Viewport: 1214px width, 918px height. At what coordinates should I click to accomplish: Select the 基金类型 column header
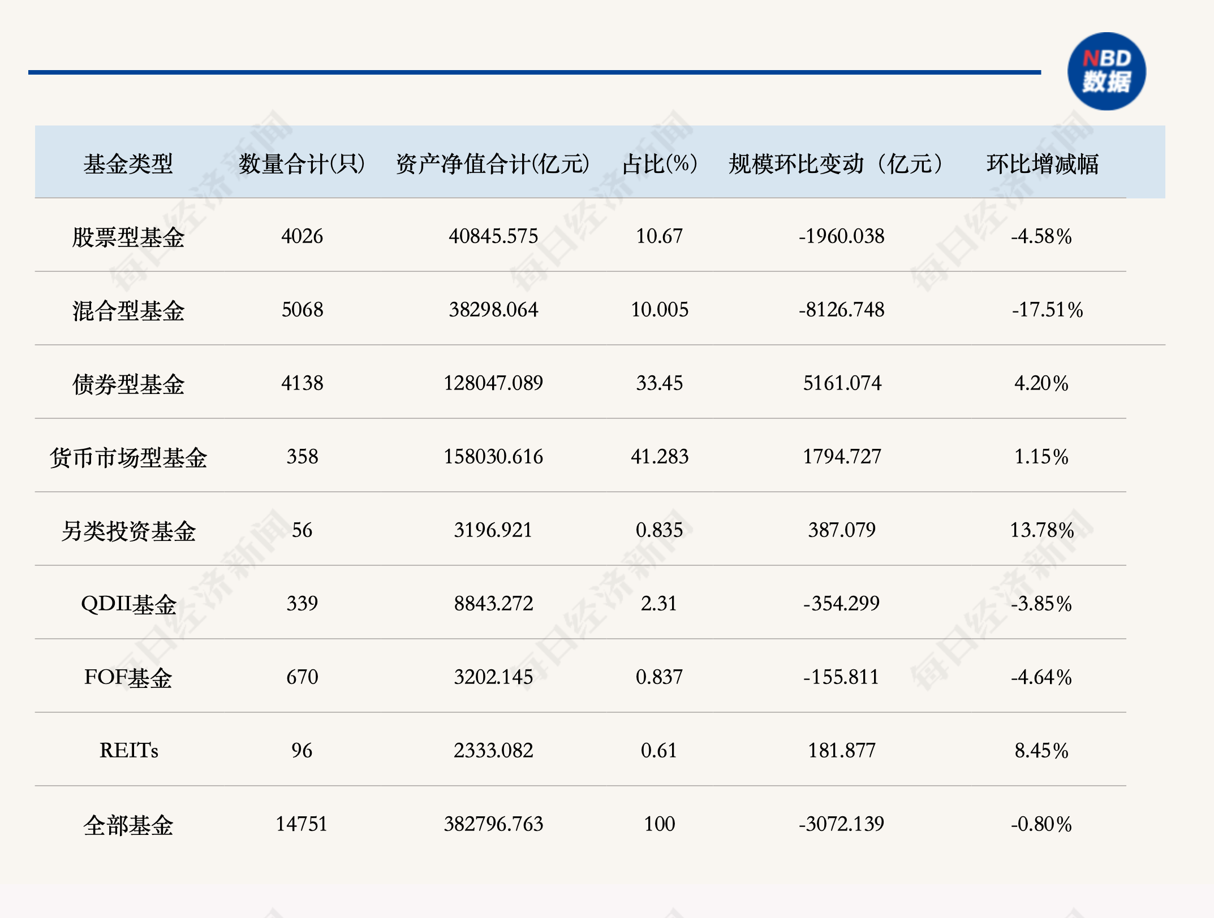click(x=128, y=164)
